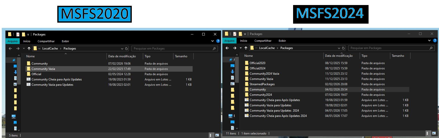439x138 pixels.
Task: Go back in the MSFS2020 Packages window
Action: pyautogui.click(x=10, y=49)
